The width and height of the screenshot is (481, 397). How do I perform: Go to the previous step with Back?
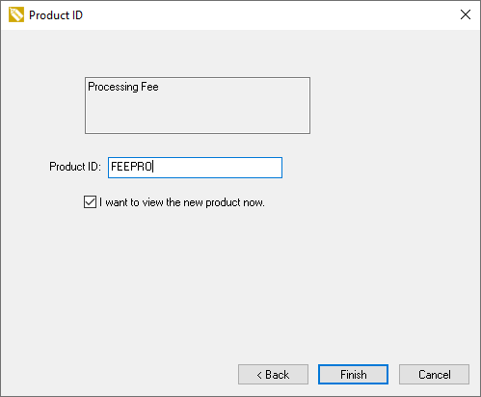click(273, 374)
